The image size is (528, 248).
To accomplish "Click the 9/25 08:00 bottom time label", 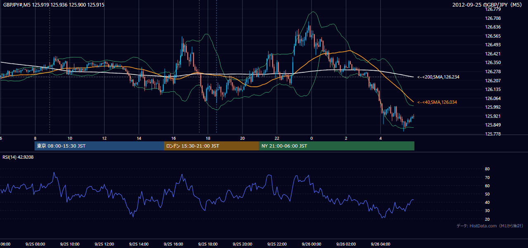I will point(35,244).
